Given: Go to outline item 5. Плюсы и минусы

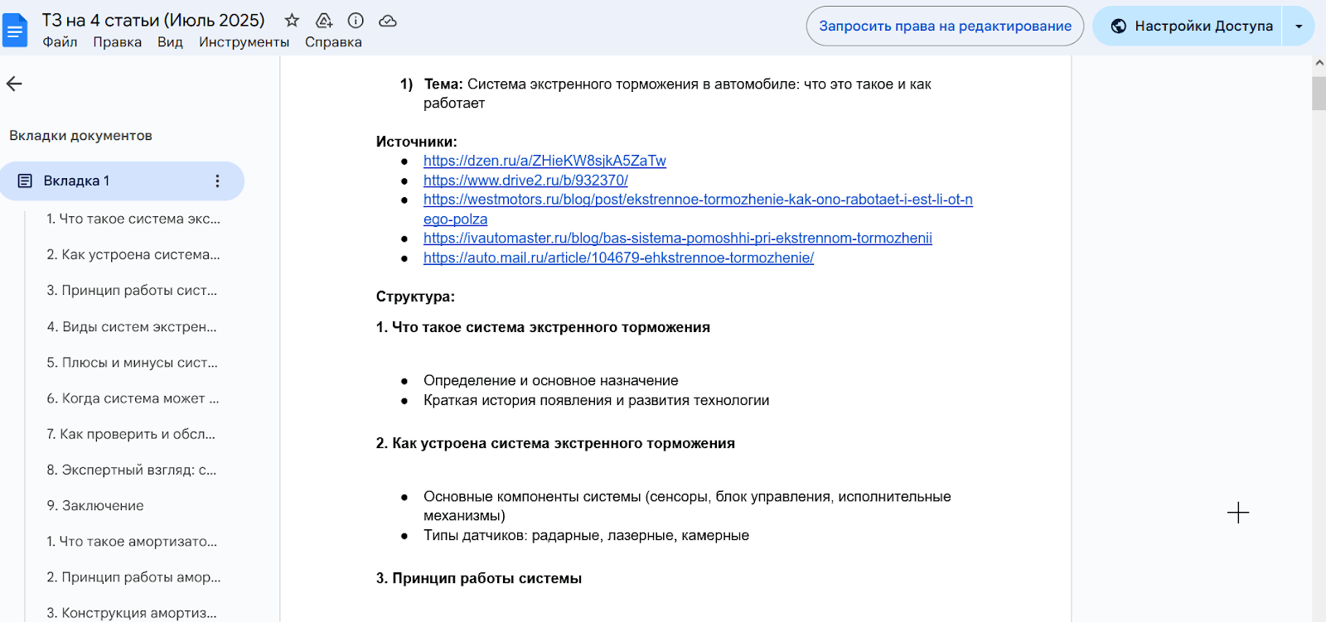Looking at the screenshot, I should [x=133, y=363].
